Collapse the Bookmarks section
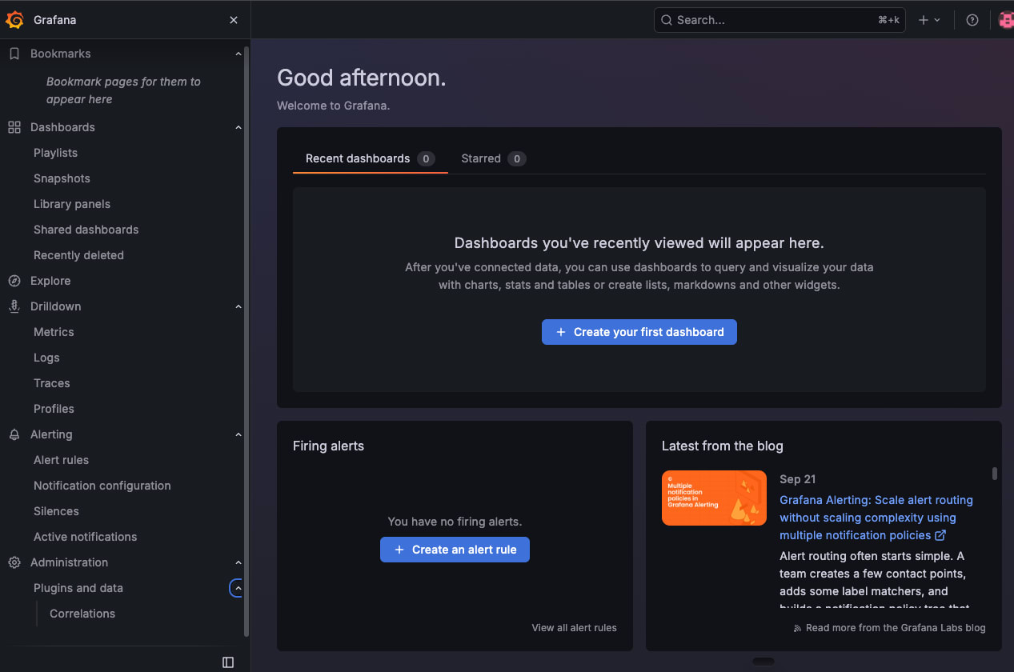The height and width of the screenshot is (672, 1014). coord(238,54)
